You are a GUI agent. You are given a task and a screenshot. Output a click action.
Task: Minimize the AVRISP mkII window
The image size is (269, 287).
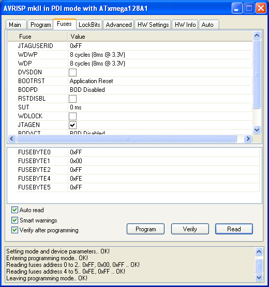point(237,8)
